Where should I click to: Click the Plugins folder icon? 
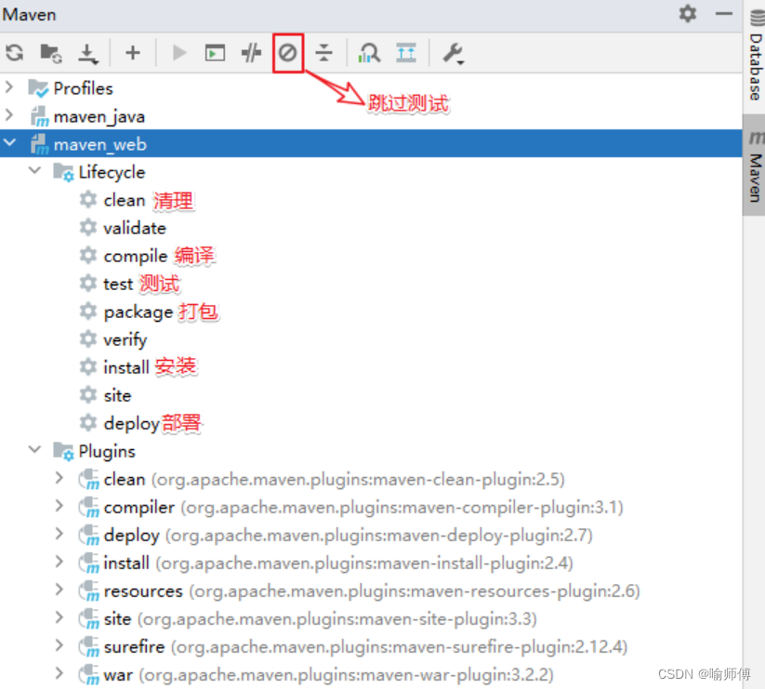click(x=64, y=451)
